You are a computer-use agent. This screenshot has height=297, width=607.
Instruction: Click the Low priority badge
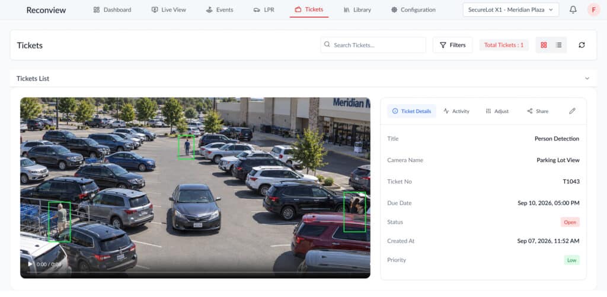pyautogui.click(x=572, y=260)
